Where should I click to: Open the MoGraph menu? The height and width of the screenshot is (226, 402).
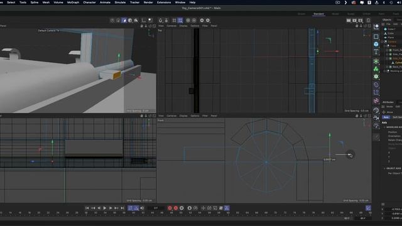73,3
